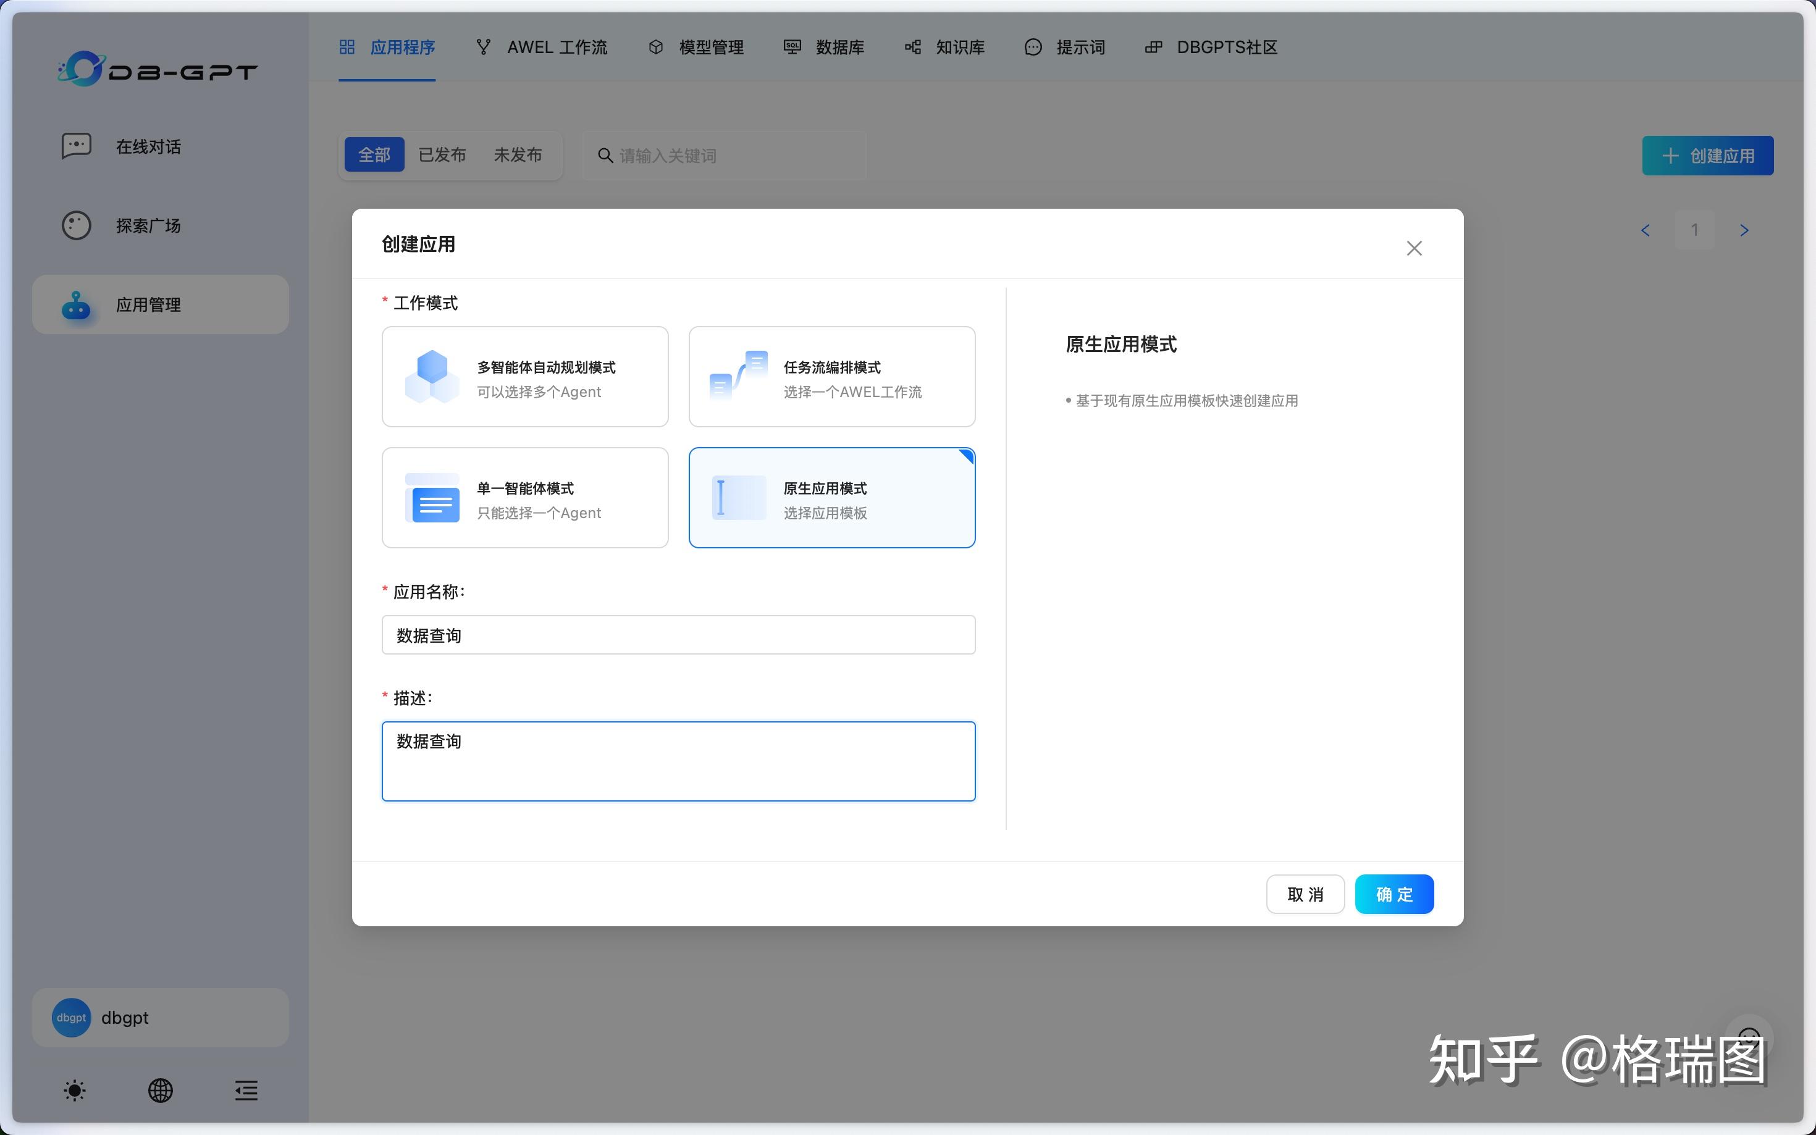Open the 知识库 tab
This screenshot has width=1816, height=1135.
pos(959,48)
